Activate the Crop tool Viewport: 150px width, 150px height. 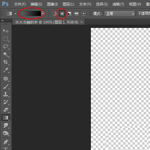6,62
